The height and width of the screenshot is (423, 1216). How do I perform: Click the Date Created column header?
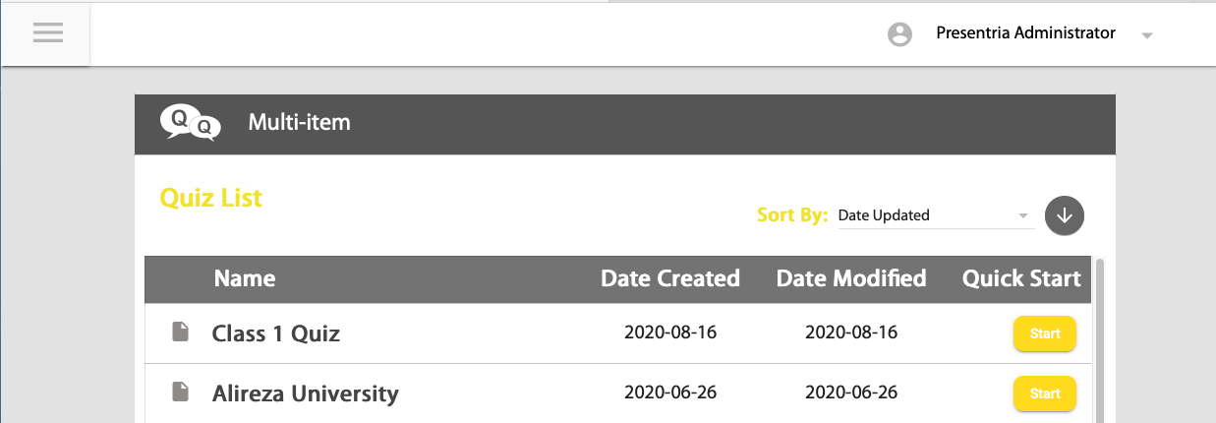pos(670,278)
